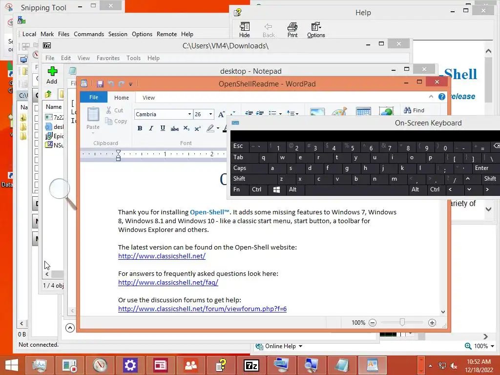Image resolution: width=500 pixels, height=375 pixels.
Task: Open the 7z app from the taskbar
Action: pos(251,365)
